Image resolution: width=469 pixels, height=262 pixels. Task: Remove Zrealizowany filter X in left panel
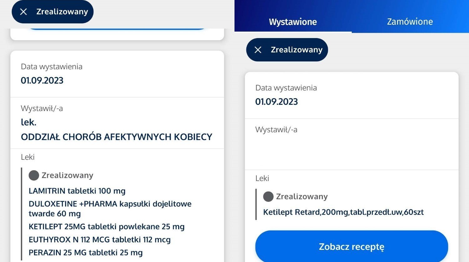pyautogui.click(x=23, y=12)
